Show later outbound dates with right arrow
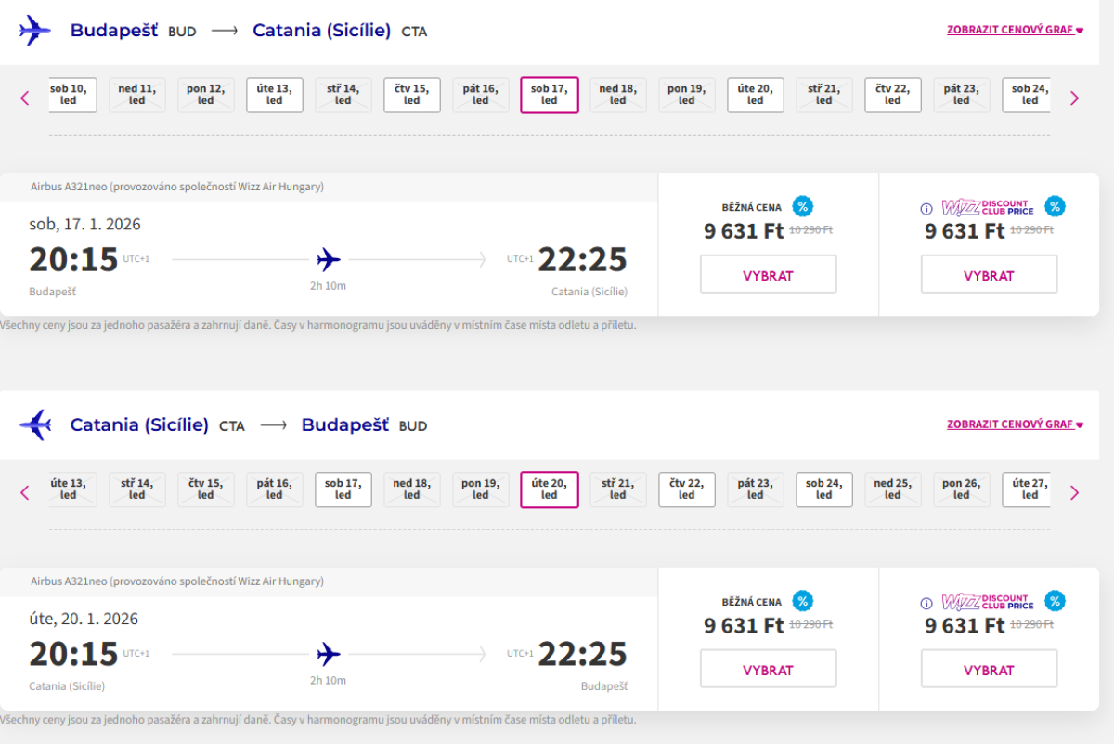 click(1074, 98)
